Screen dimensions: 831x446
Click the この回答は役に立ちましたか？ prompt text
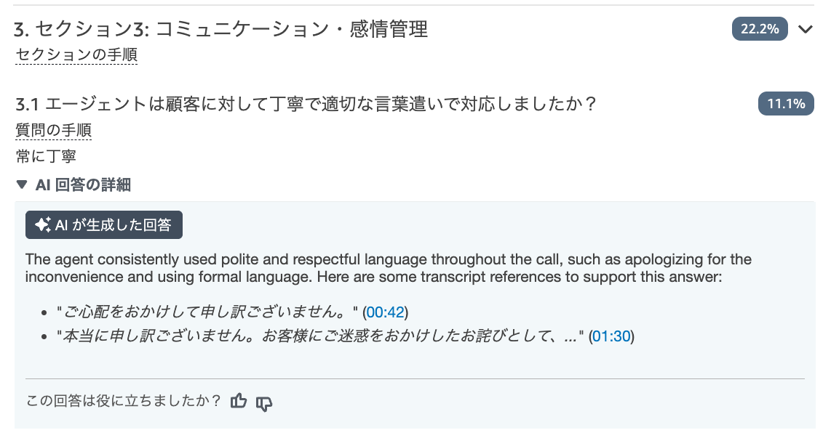pos(124,401)
